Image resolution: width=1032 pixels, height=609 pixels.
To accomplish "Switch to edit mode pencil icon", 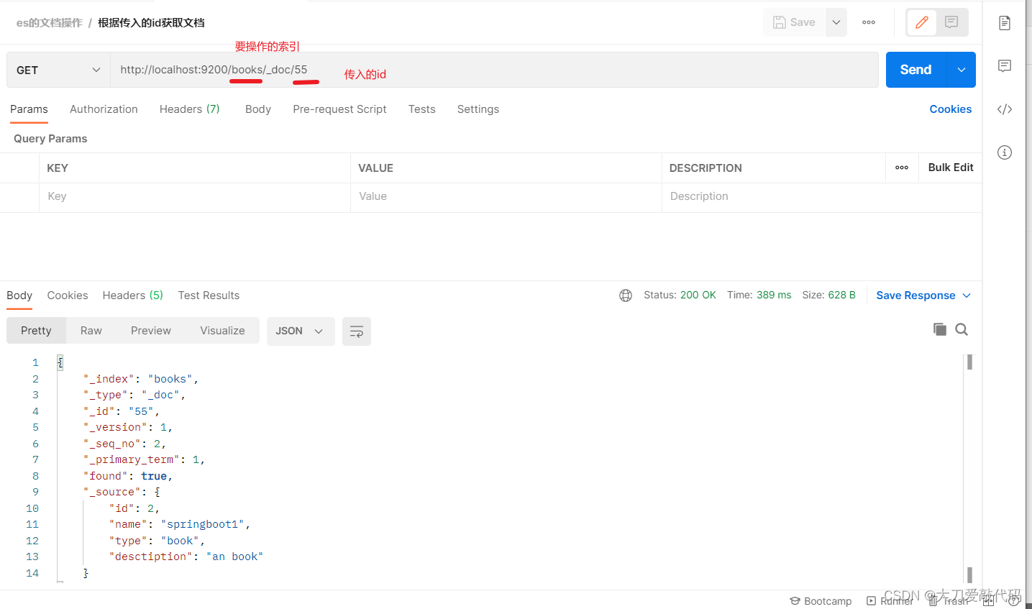I will [922, 22].
